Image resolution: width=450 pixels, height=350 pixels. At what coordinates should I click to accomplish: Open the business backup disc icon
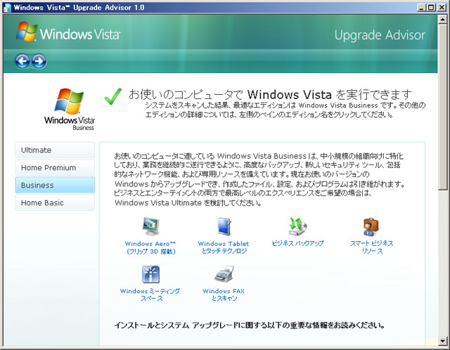tap(297, 226)
